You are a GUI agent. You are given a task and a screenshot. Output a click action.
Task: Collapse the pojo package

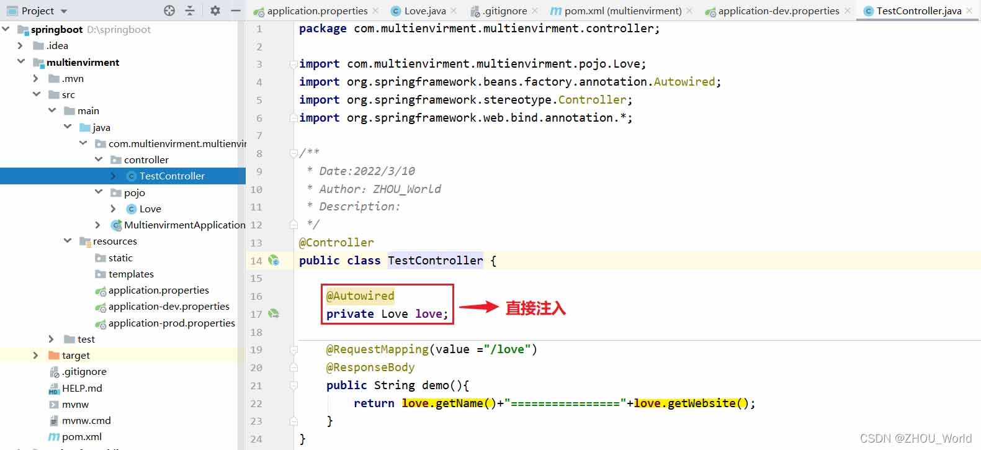[99, 192]
